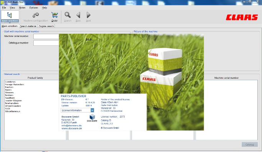This screenshot has height=152, width=262.
Task: Click the red CLAAS logo
Action: 242,17
